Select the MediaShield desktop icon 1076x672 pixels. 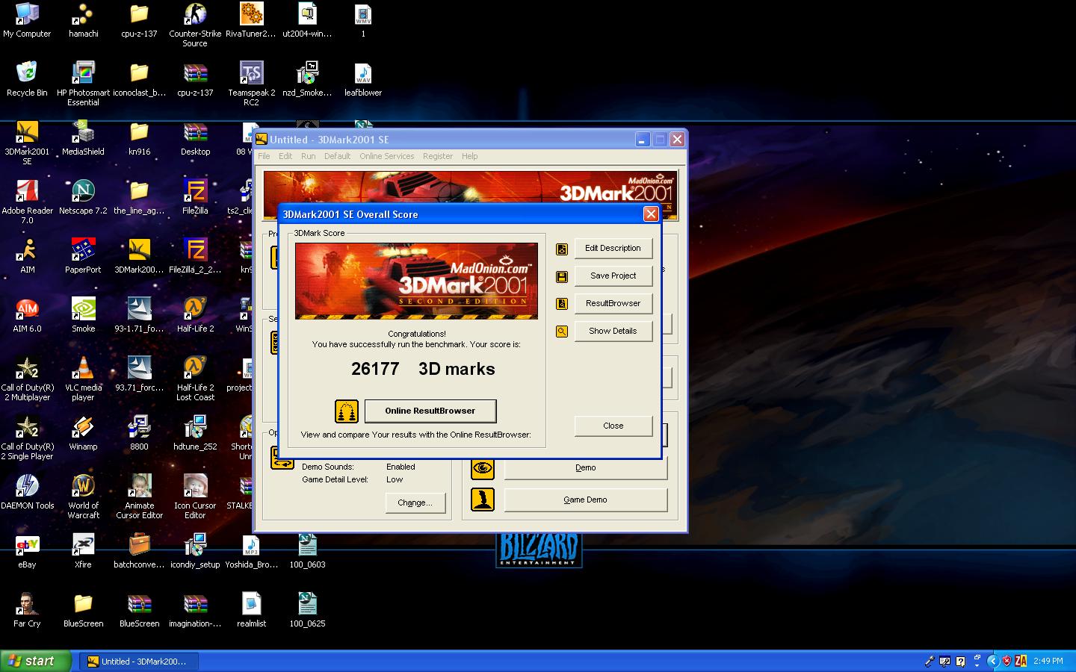click(x=83, y=138)
